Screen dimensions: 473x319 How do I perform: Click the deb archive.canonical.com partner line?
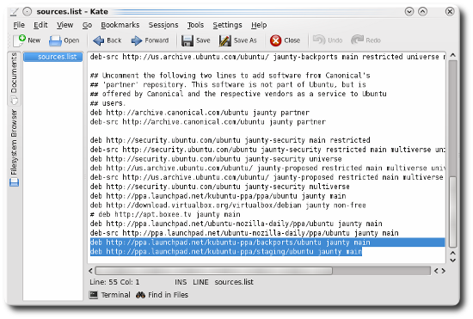(x=200, y=113)
